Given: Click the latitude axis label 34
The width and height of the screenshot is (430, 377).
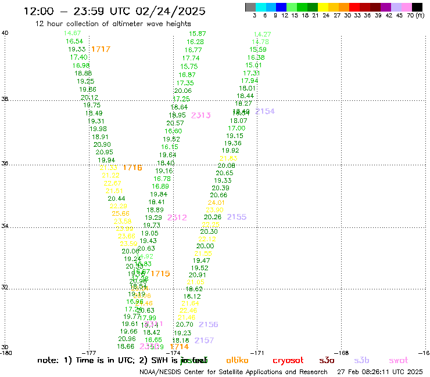Looking at the screenshot, I should [x=5, y=226].
